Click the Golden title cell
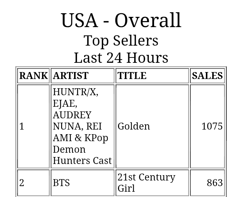238x197 pixels. [x=152, y=126]
